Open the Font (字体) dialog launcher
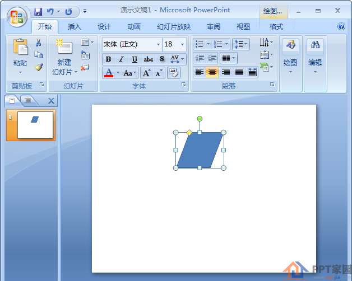Viewport: 352px width, 281px height. (x=184, y=85)
